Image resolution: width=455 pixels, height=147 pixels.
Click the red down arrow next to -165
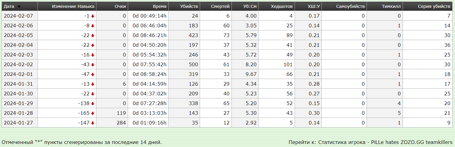pos(93,113)
